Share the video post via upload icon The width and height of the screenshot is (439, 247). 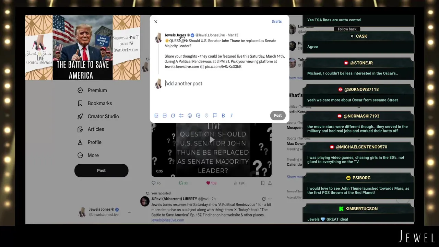coord(270,183)
